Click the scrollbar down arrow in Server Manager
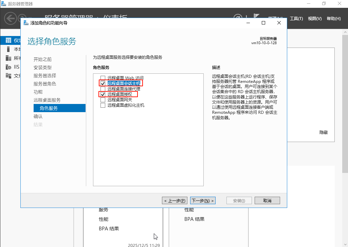 345,244
